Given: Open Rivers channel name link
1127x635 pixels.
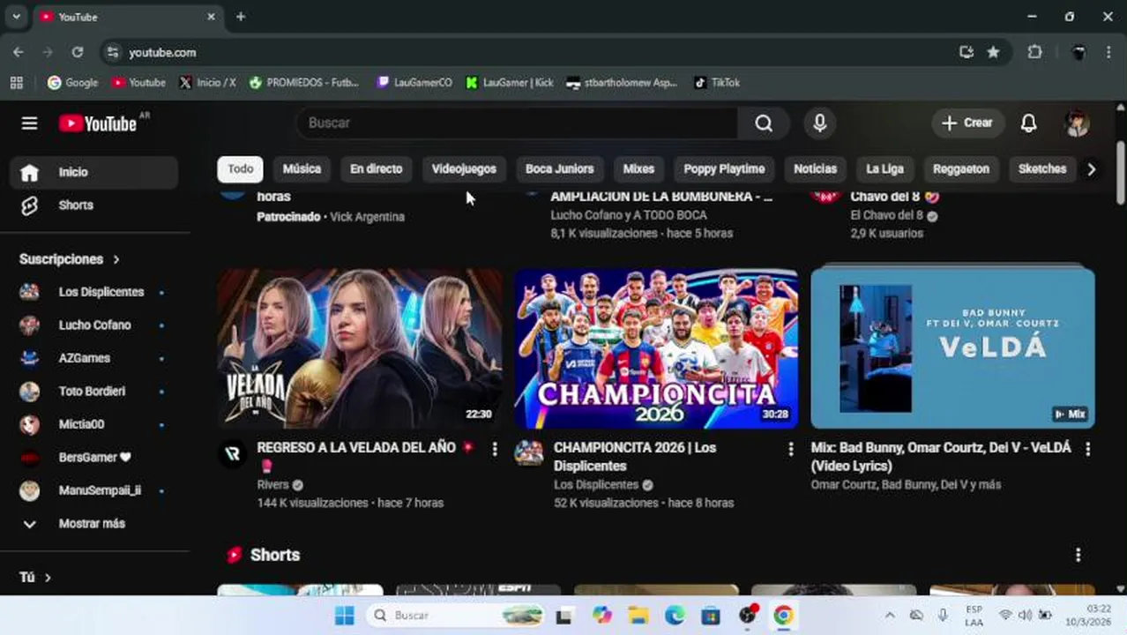Looking at the screenshot, I should (272, 485).
